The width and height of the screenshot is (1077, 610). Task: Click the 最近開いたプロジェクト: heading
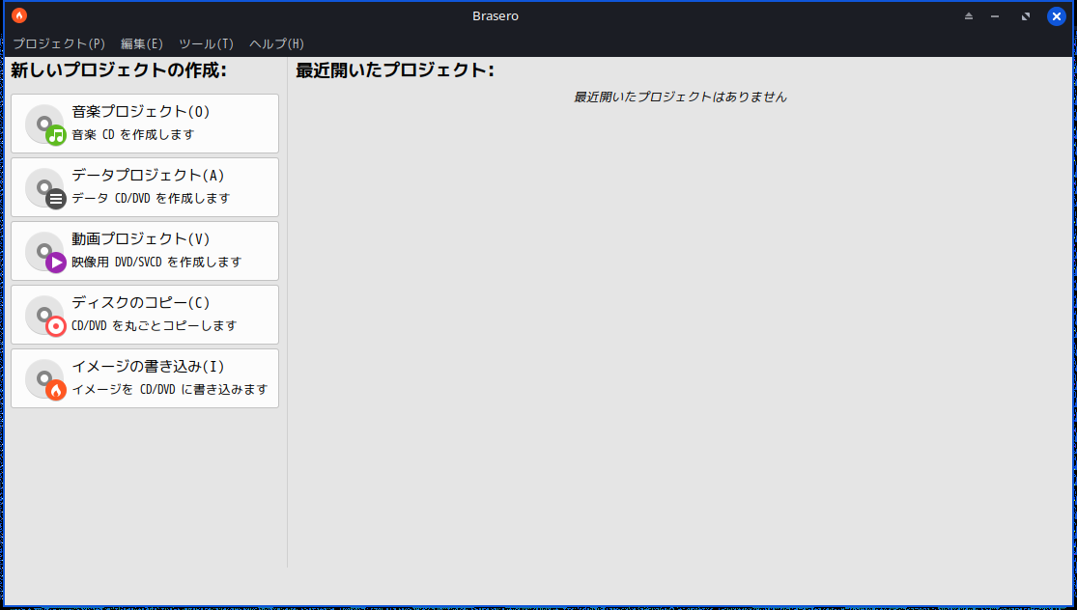coord(395,70)
